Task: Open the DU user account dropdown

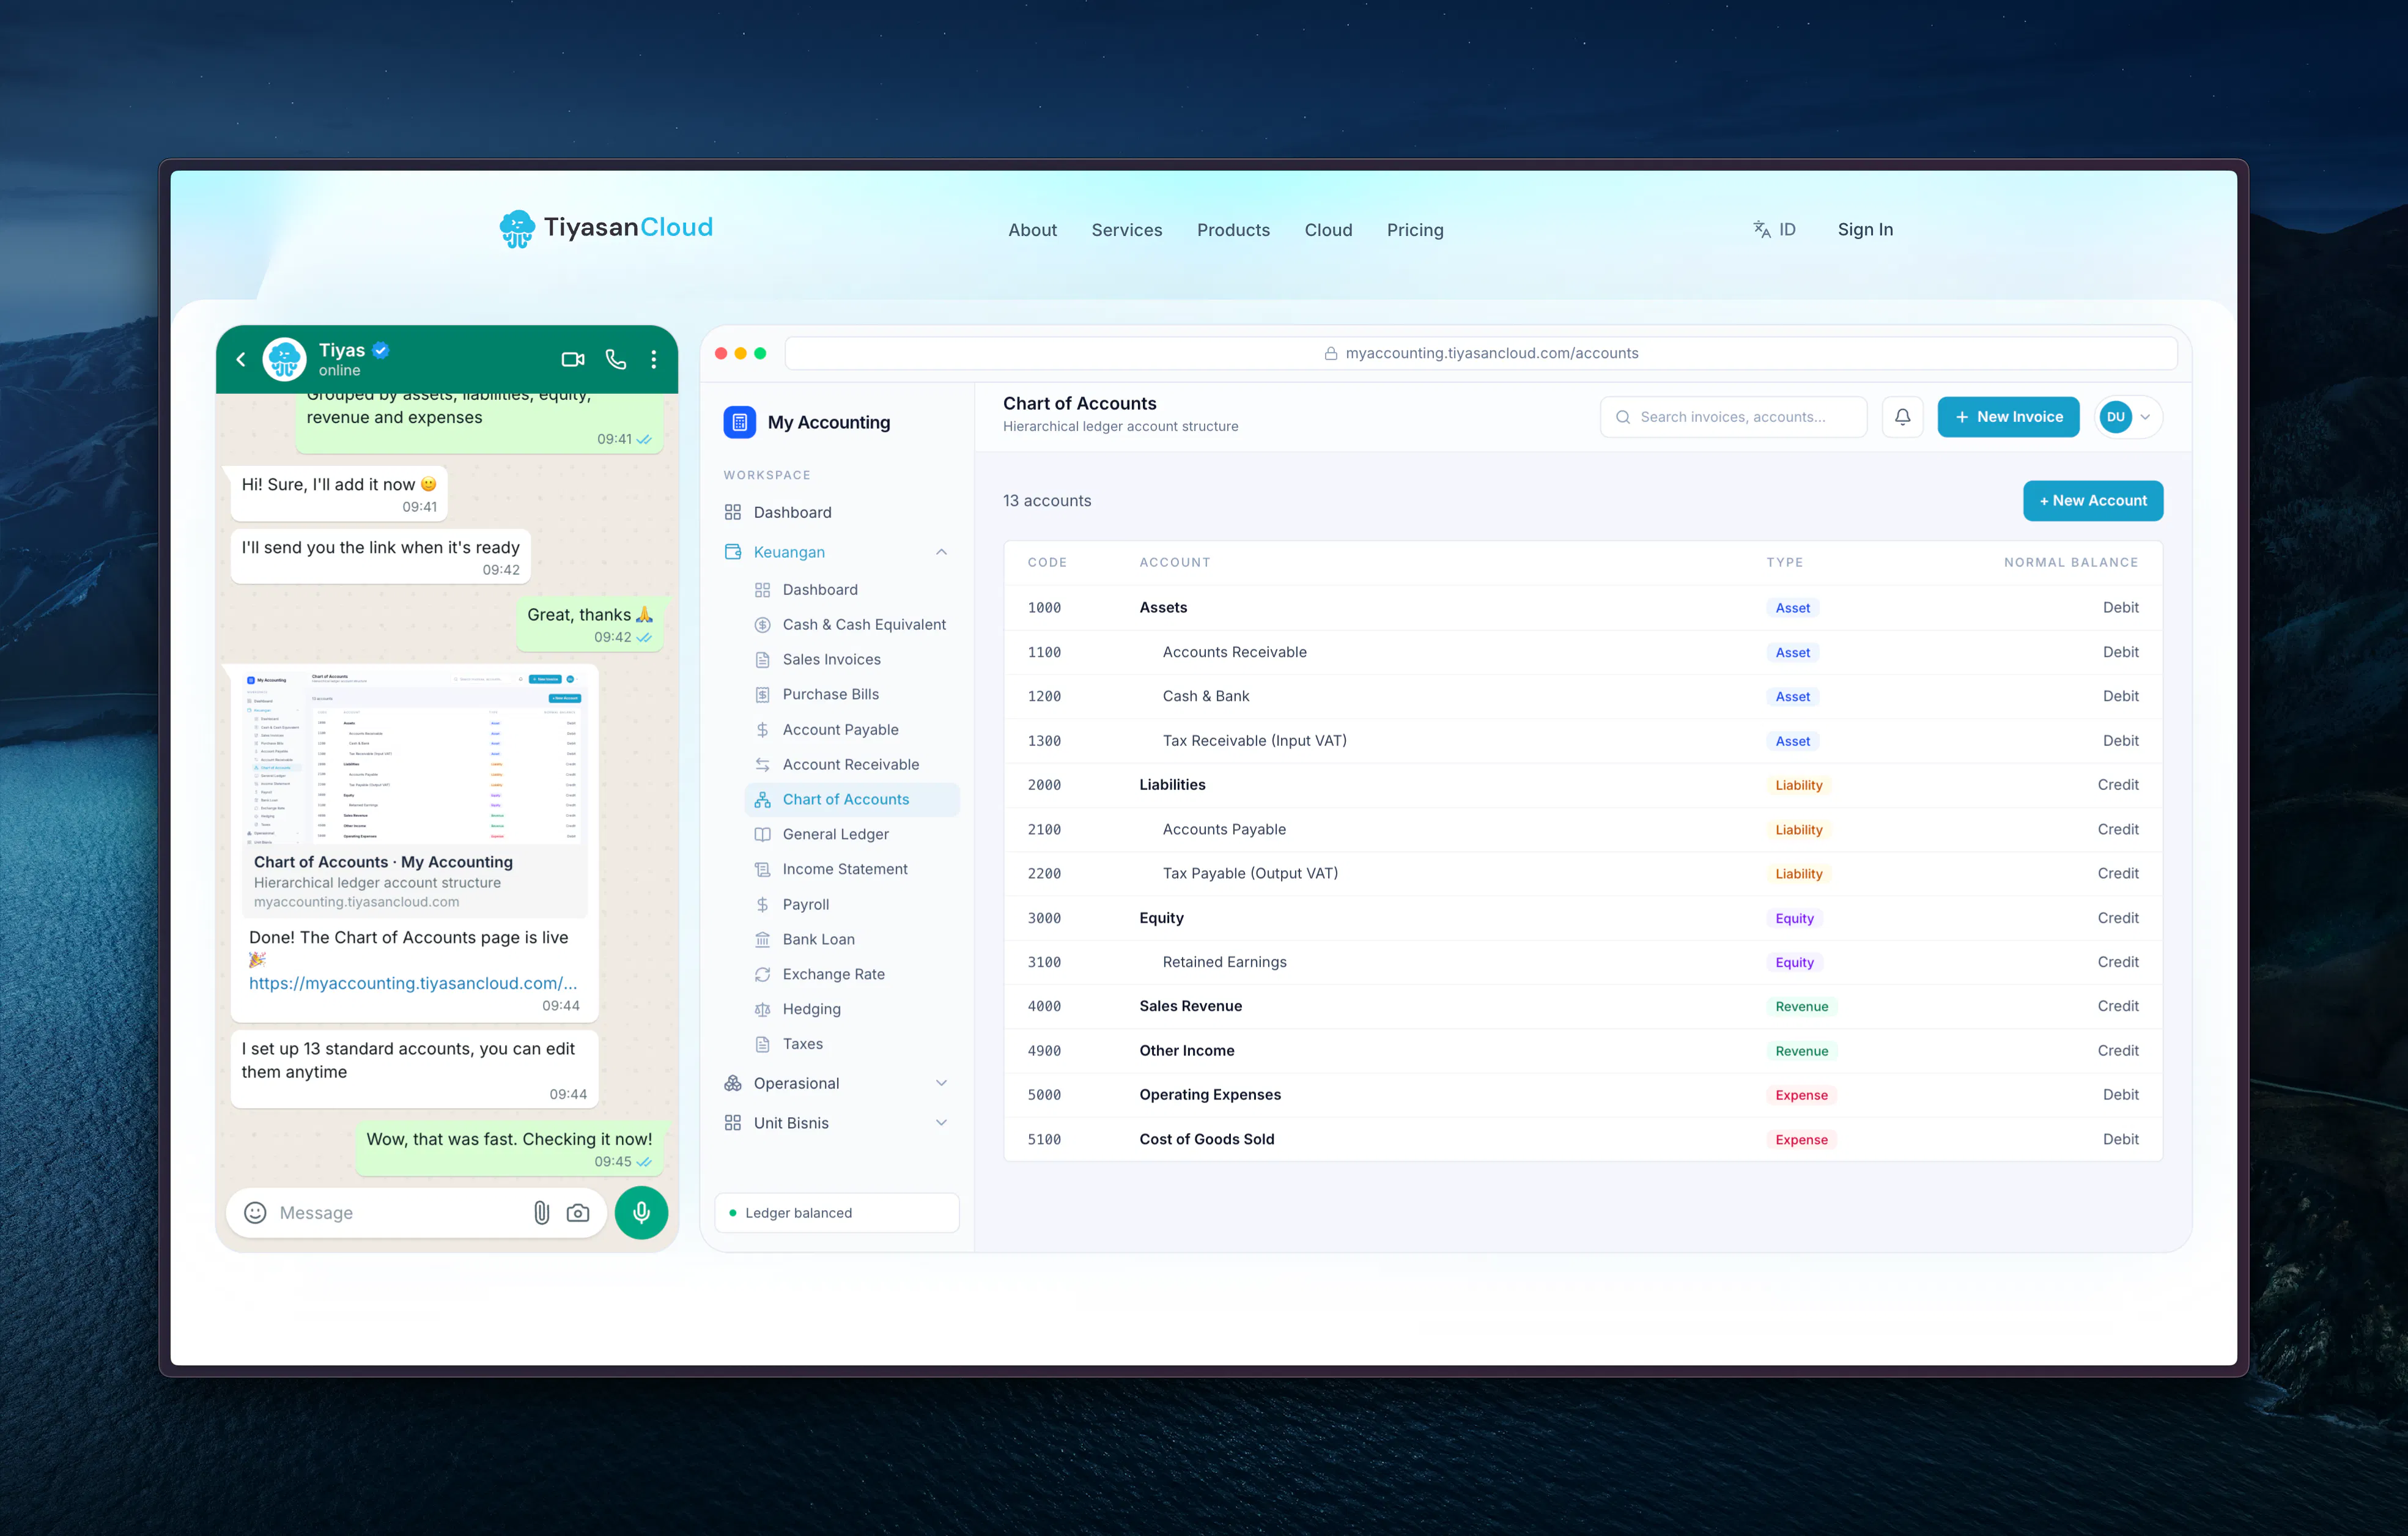Action: tap(2128, 417)
